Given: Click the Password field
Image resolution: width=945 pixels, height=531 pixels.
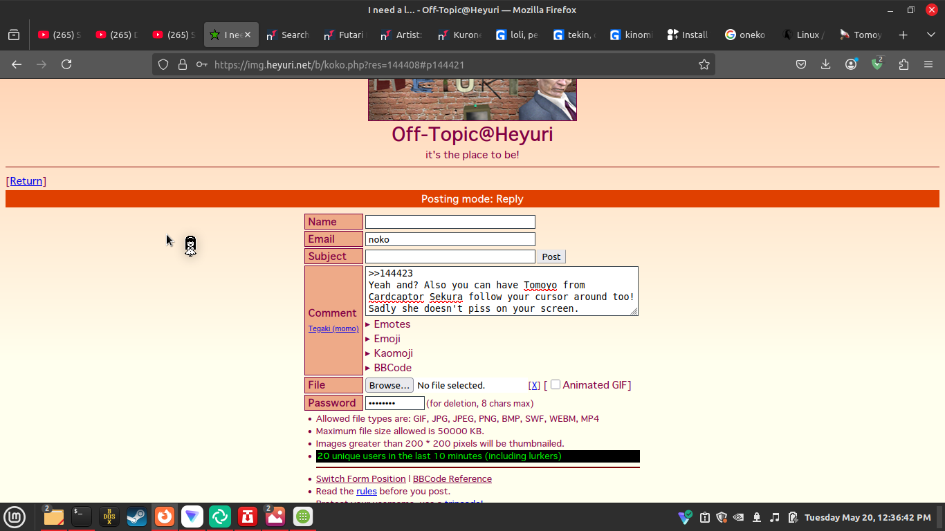Looking at the screenshot, I should pos(395,403).
